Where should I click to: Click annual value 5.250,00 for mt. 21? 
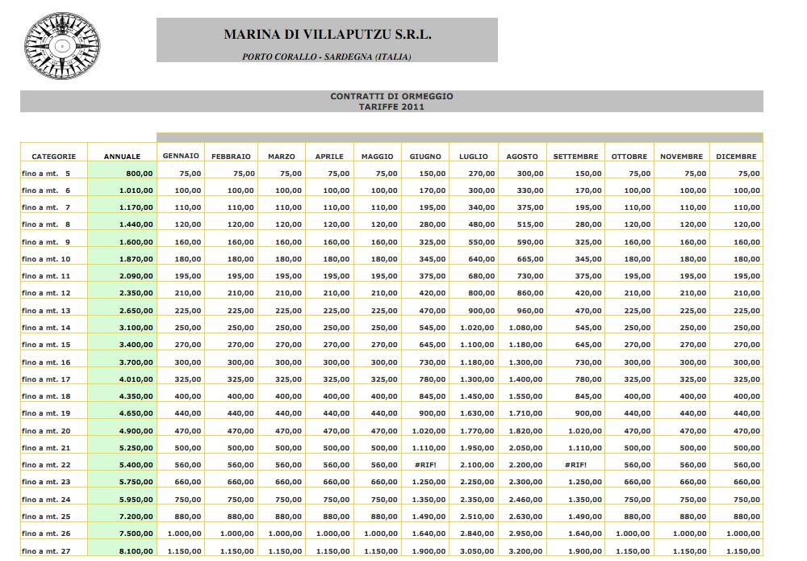tap(136, 448)
